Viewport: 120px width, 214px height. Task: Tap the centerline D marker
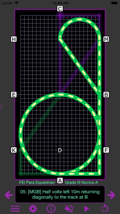(x=60, y=150)
